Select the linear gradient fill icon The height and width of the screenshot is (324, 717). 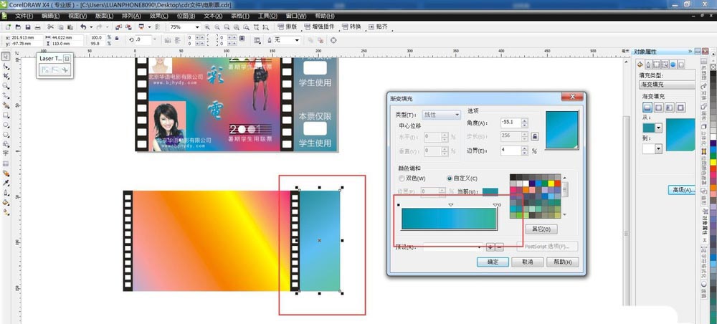pos(646,108)
